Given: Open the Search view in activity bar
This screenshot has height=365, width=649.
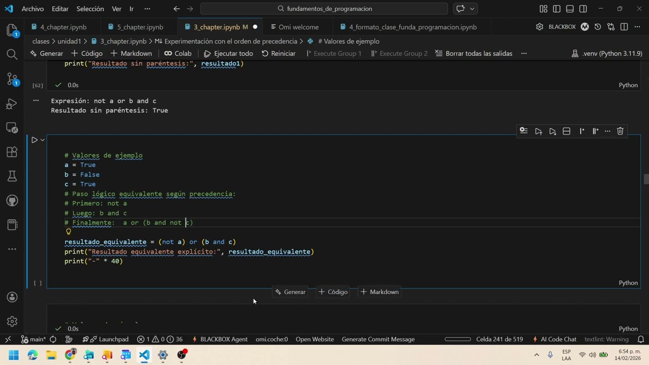Looking at the screenshot, I should [x=12, y=54].
